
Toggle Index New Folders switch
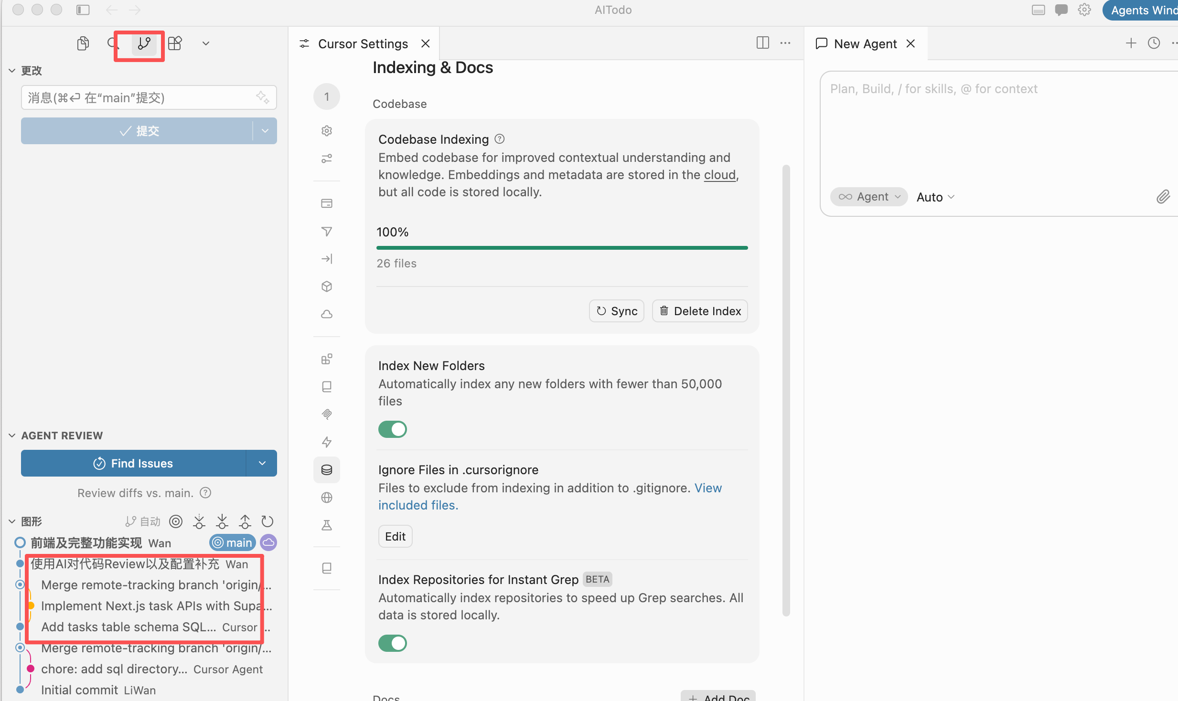(x=393, y=429)
